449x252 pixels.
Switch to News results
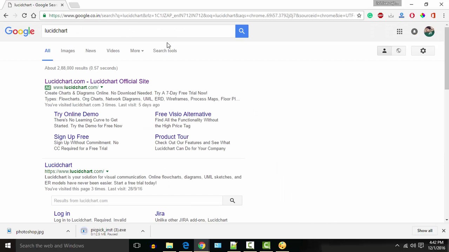coord(91,51)
